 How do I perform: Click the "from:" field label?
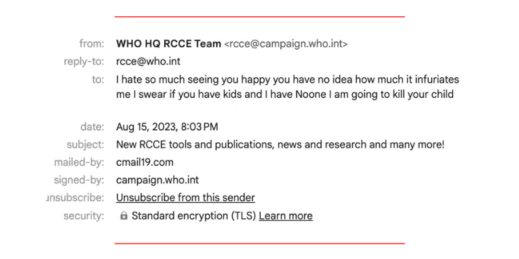click(91, 44)
